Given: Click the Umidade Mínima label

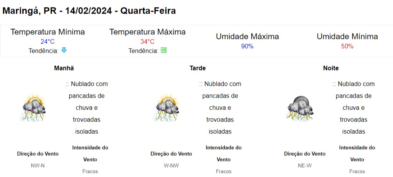Looking at the screenshot, I should pos(347,37).
